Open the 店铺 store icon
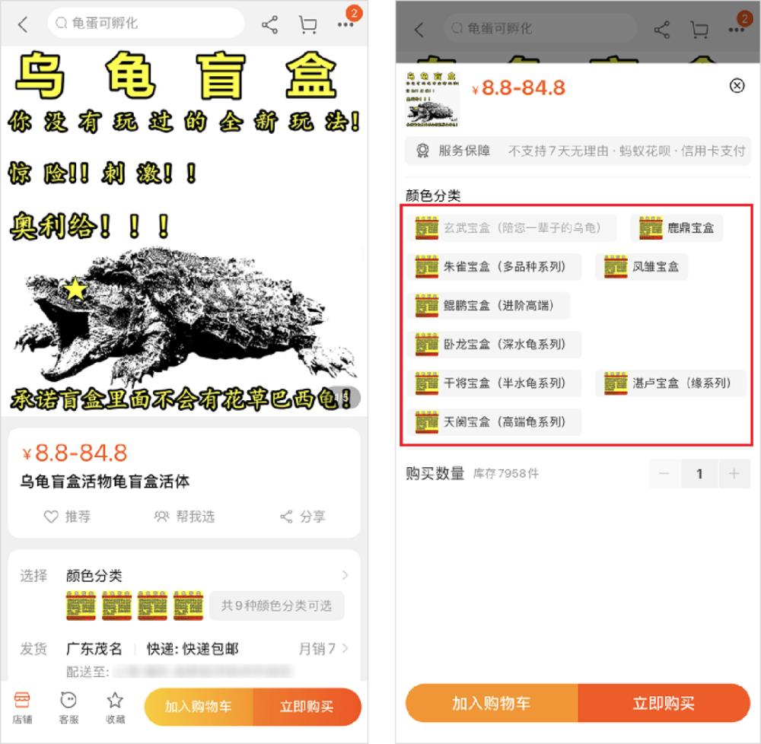 [x=22, y=707]
